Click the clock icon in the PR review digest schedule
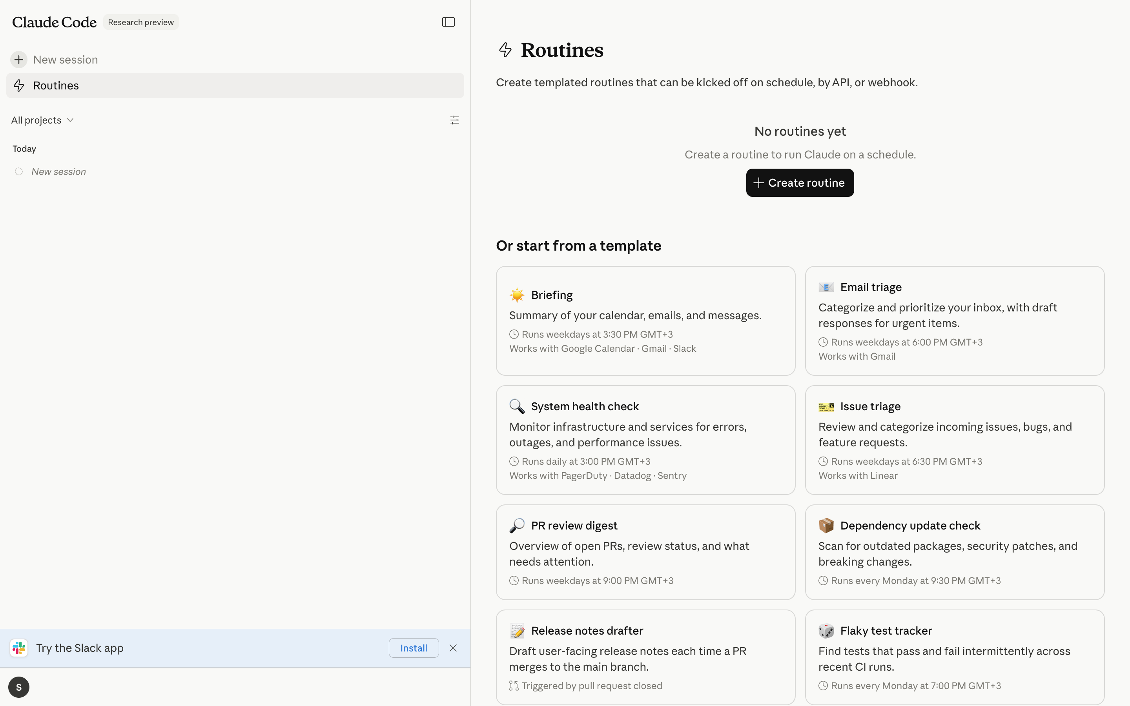The height and width of the screenshot is (706, 1130). point(514,580)
